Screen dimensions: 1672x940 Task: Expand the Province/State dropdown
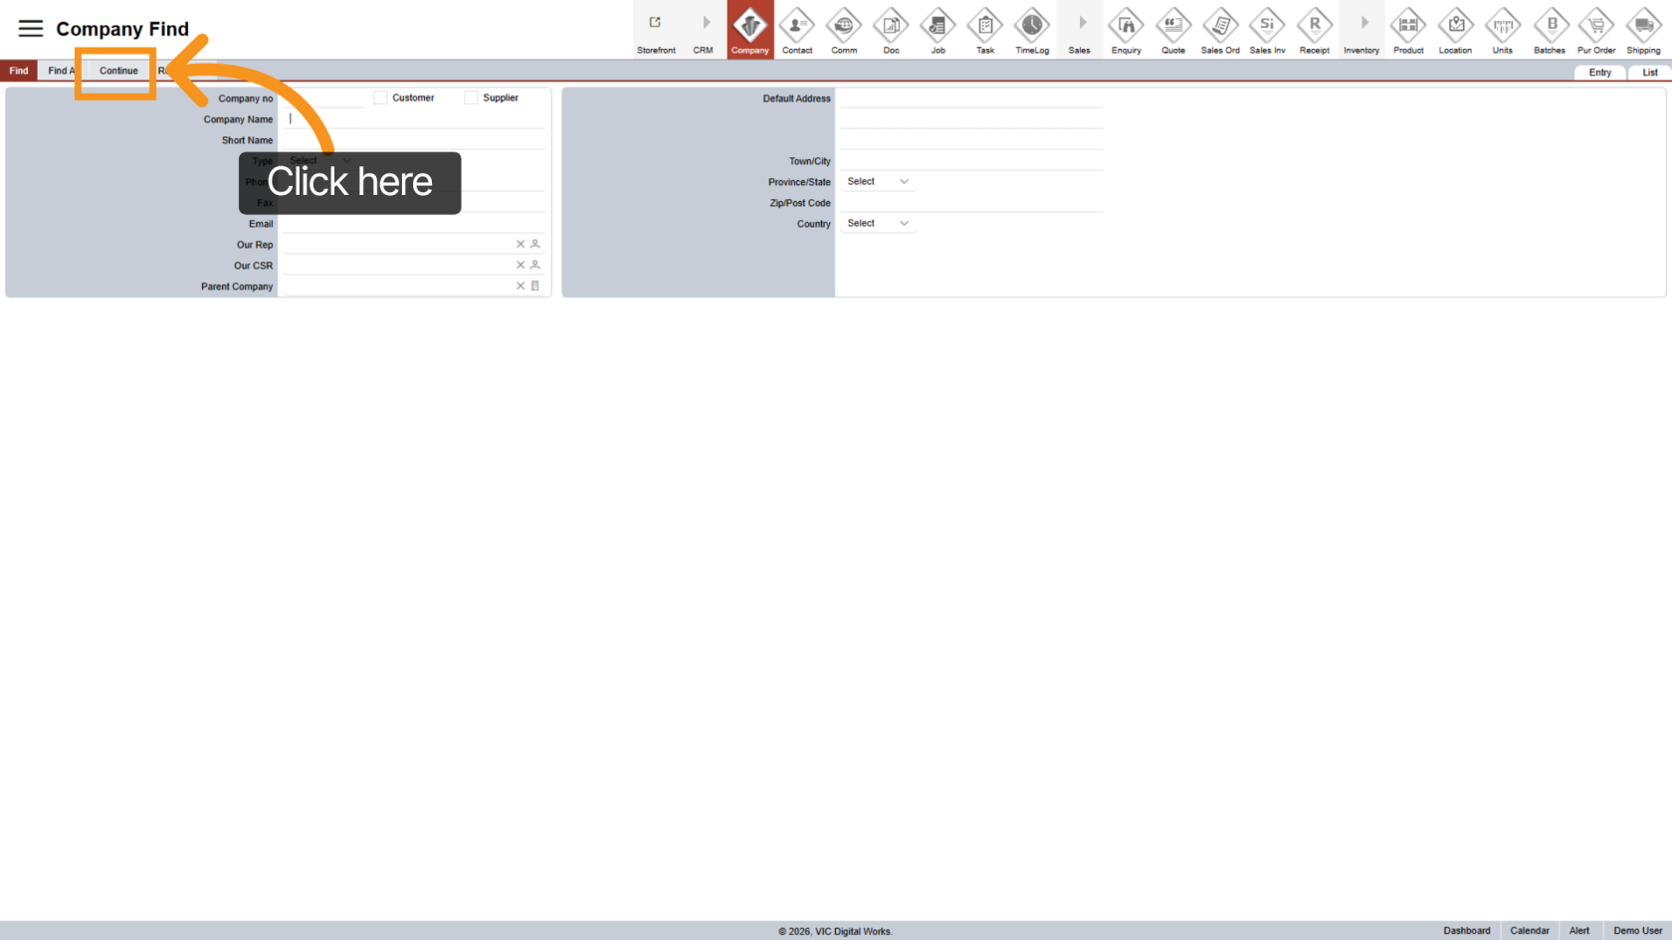tap(877, 182)
